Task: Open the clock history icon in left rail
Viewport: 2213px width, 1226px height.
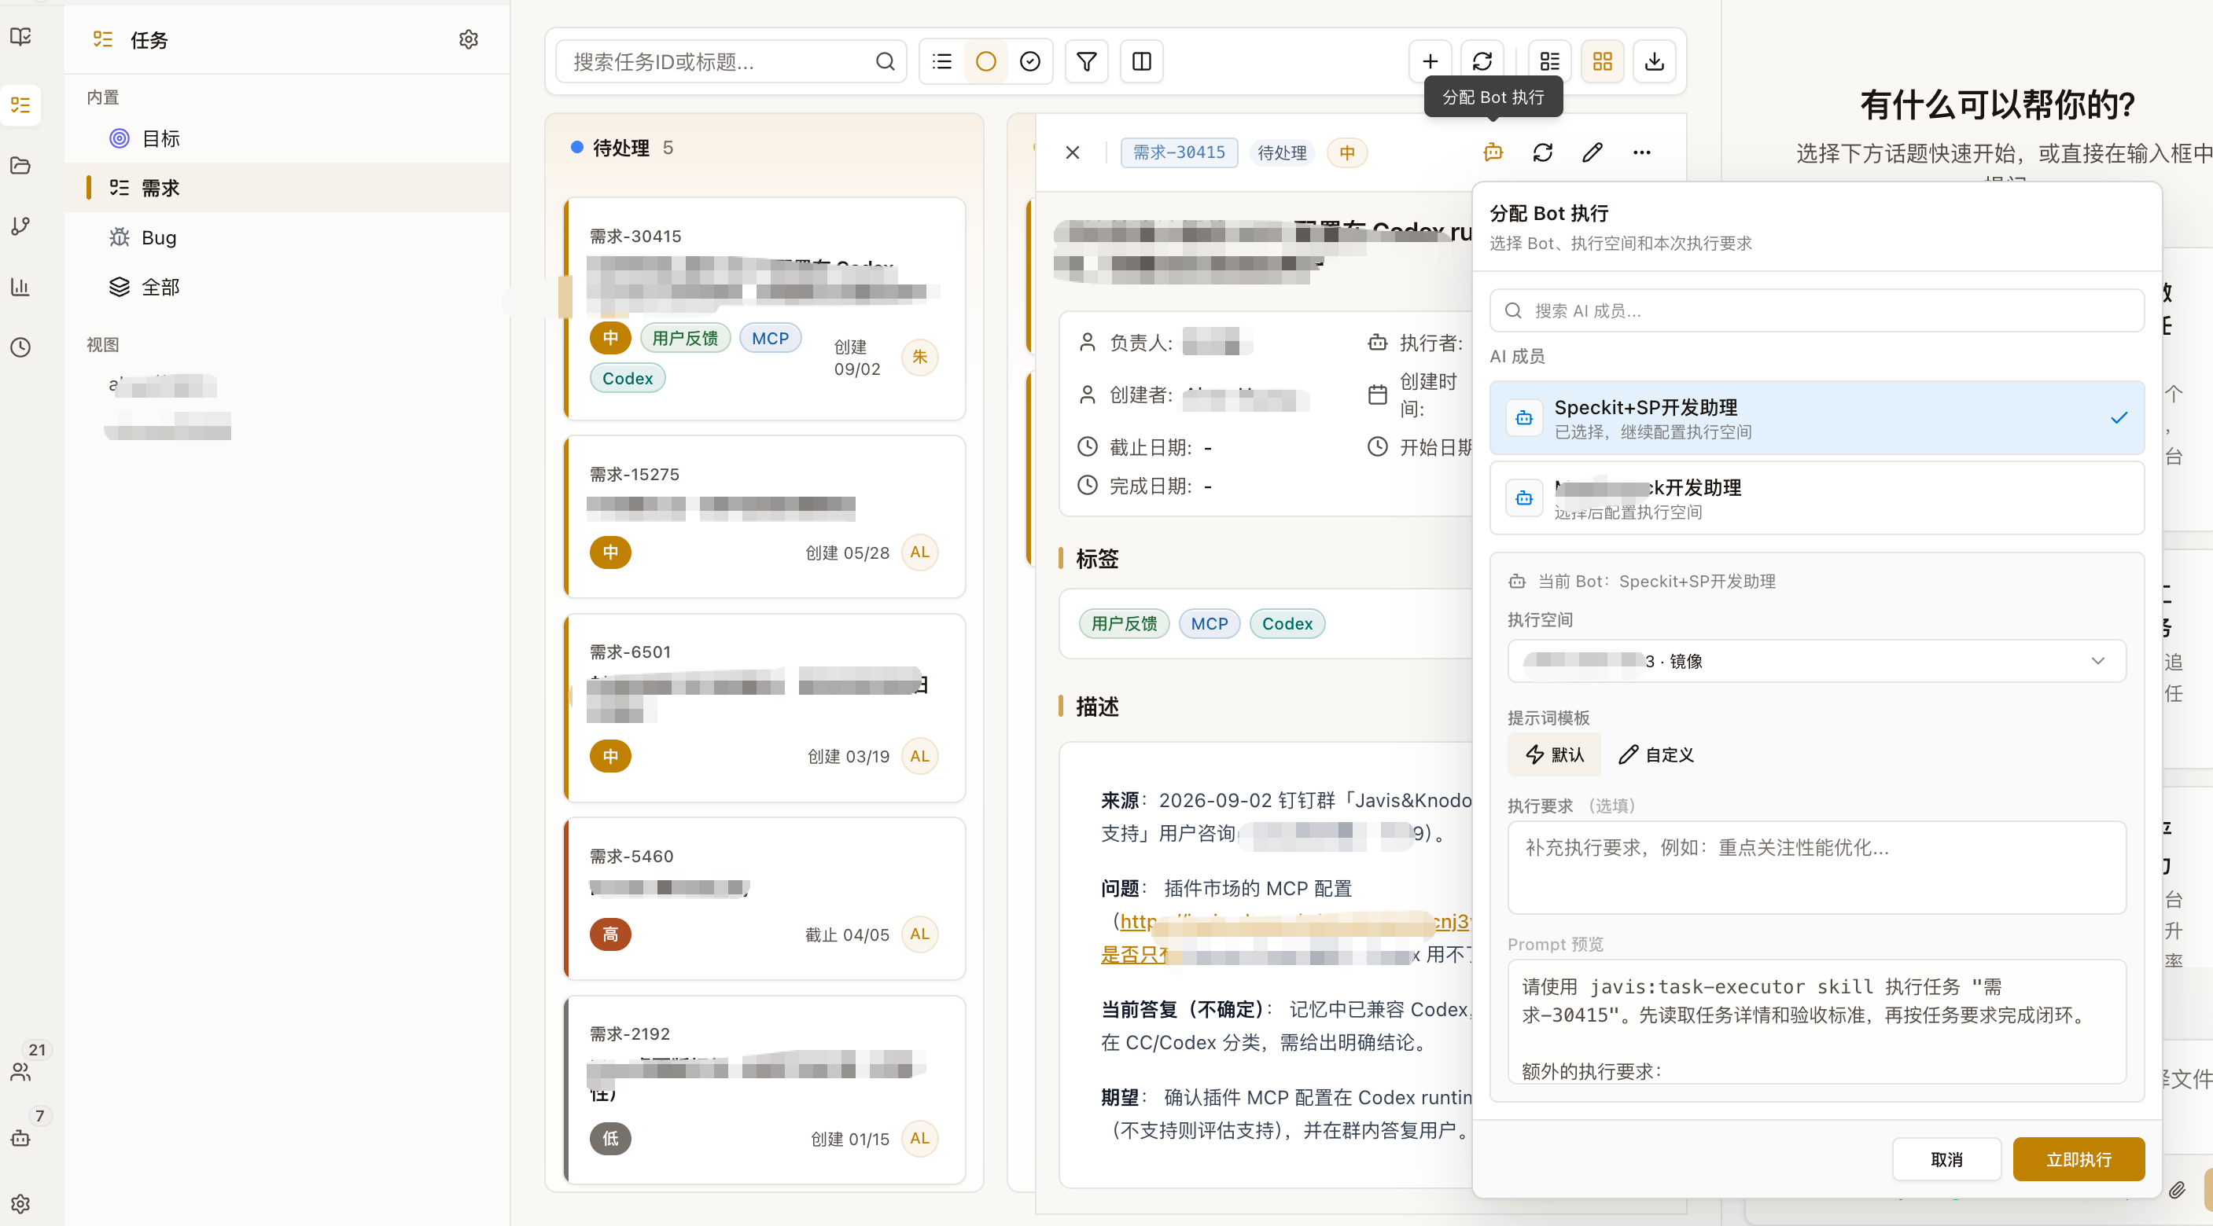Action: tap(20, 347)
